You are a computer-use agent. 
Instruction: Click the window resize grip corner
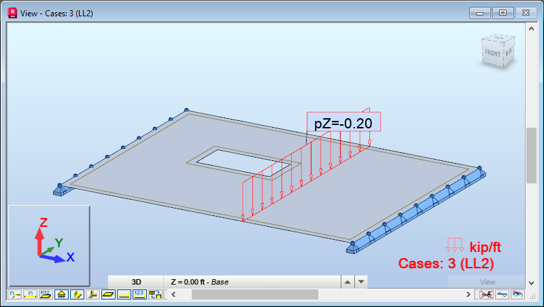click(531, 295)
